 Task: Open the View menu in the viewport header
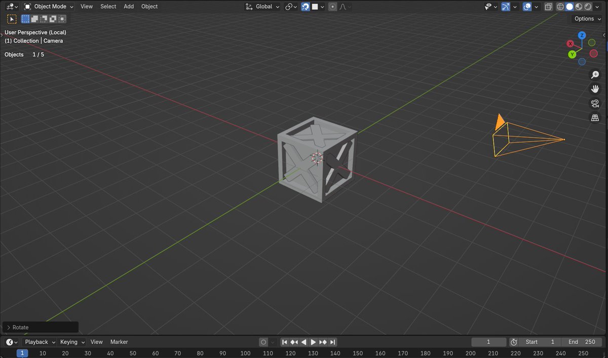(x=87, y=7)
